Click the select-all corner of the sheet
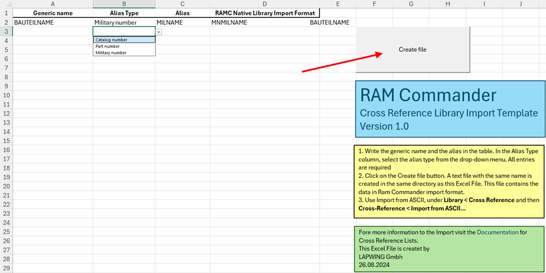The image size is (546, 273). coord(6,4)
